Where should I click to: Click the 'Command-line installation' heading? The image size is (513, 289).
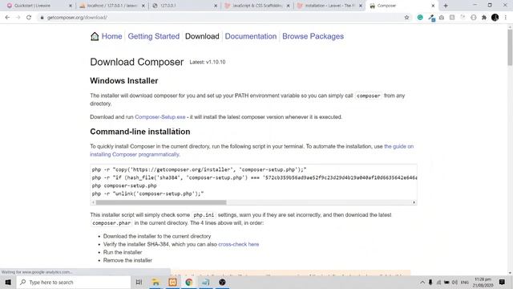[140, 132]
